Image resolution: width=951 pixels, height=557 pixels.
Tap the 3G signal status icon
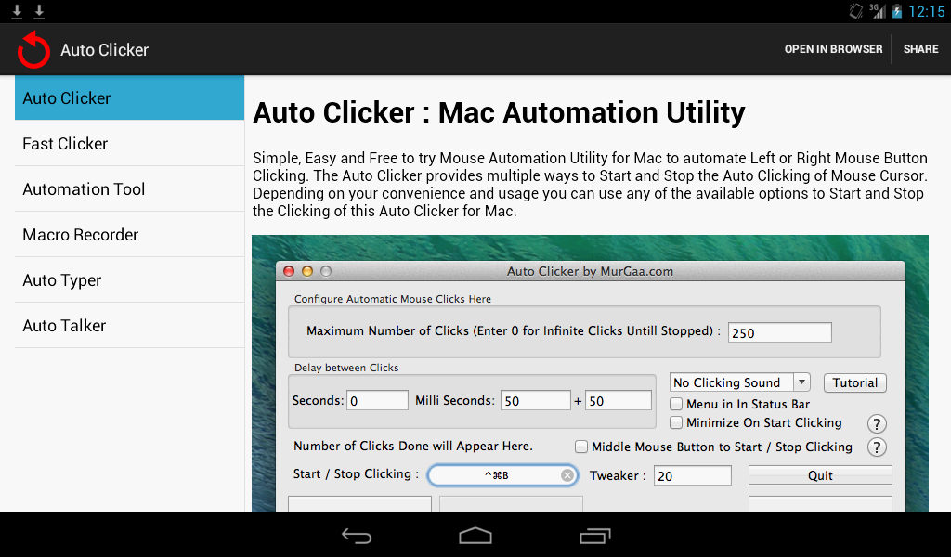pos(877,11)
